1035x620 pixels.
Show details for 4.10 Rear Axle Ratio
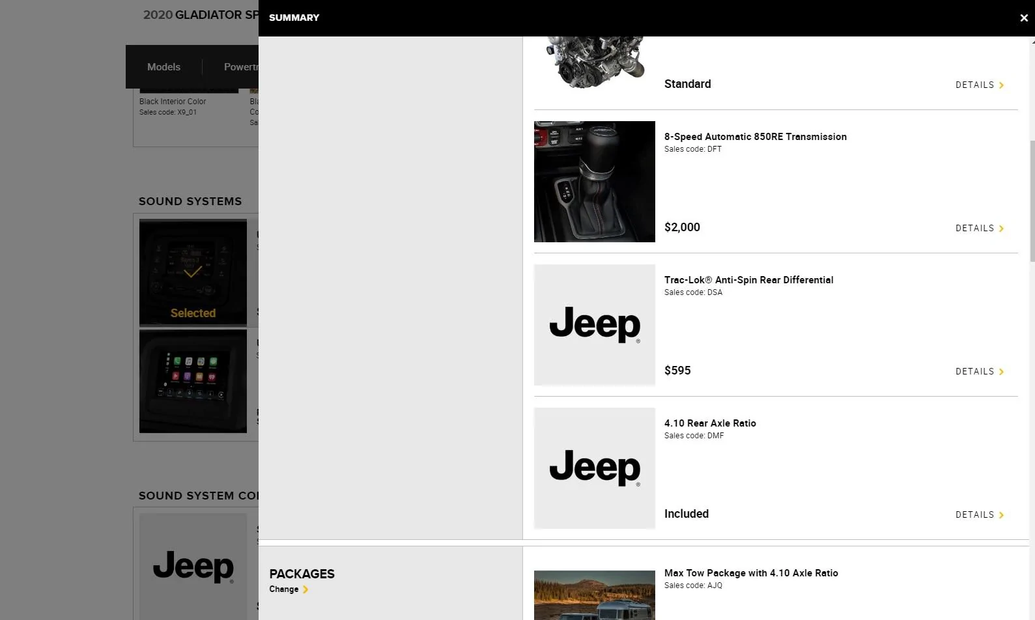point(980,515)
